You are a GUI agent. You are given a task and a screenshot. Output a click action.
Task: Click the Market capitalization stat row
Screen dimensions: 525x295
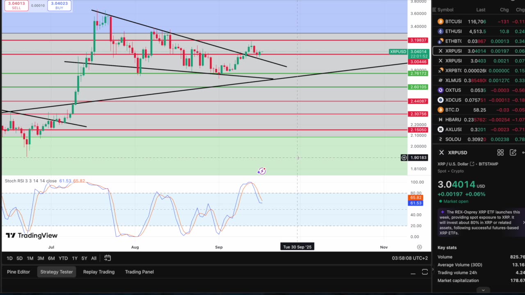pyautogui.click(x=481, y=281)
